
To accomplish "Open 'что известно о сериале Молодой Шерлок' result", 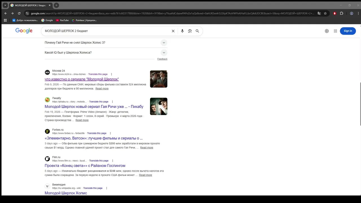I will coord(82,79).
